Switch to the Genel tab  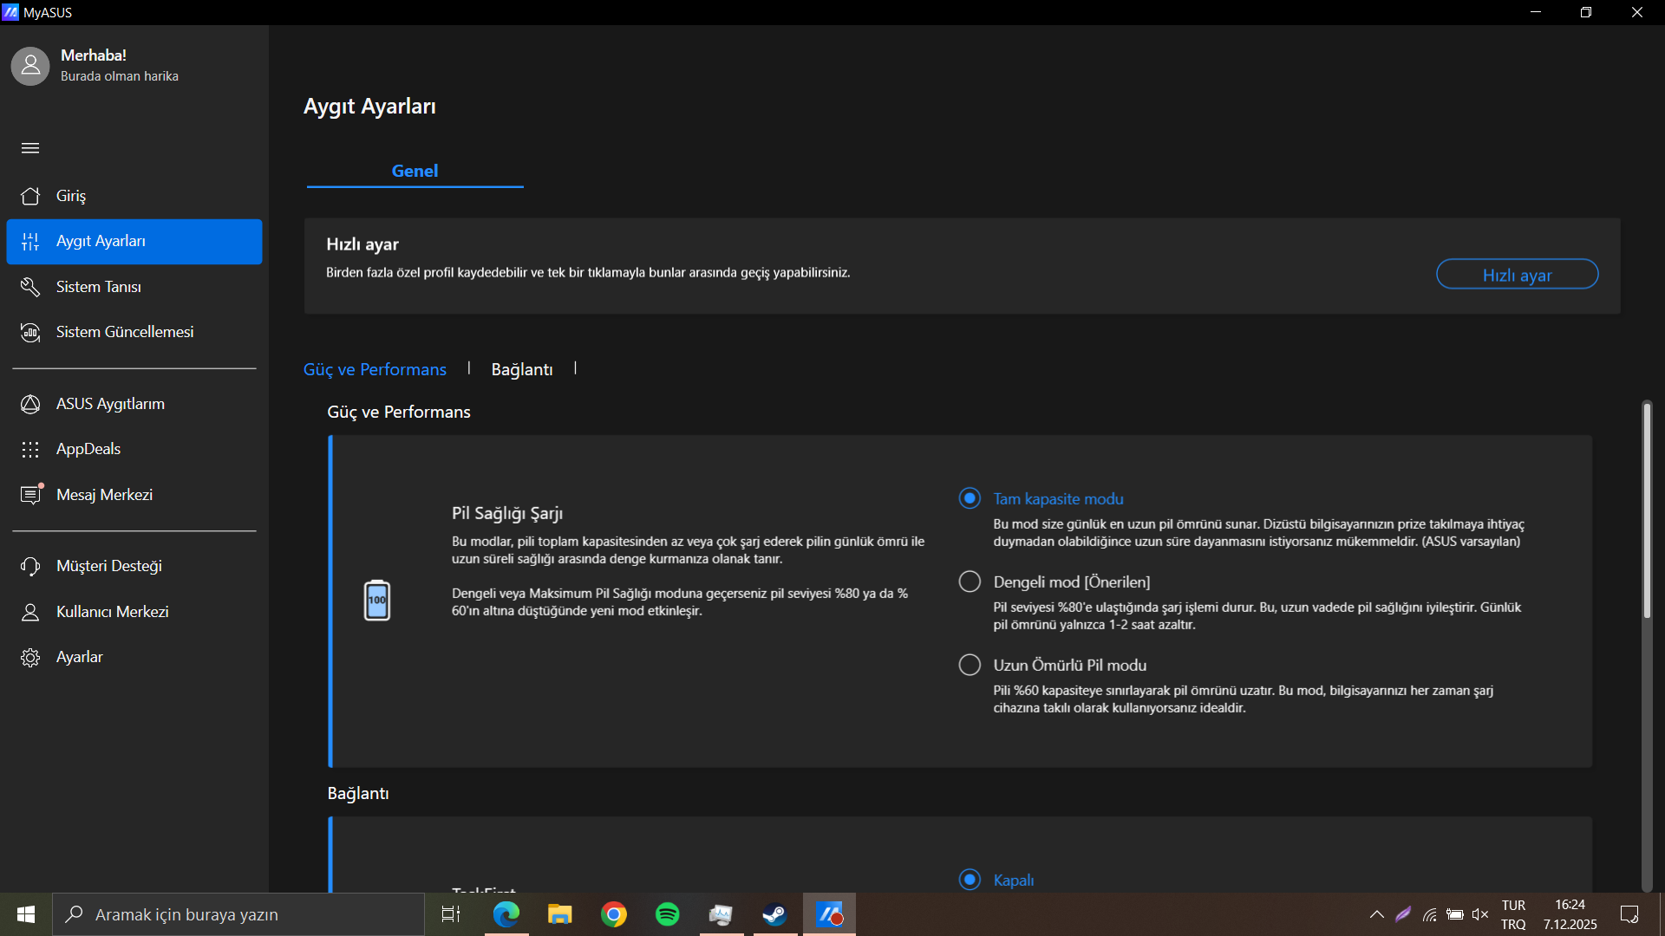pyautogui.click(x=415, y=171)
